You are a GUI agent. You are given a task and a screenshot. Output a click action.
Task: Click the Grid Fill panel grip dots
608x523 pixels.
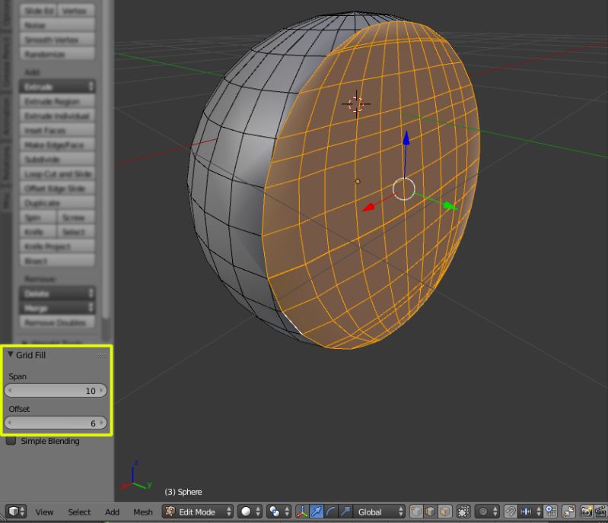tap(102, 355)
